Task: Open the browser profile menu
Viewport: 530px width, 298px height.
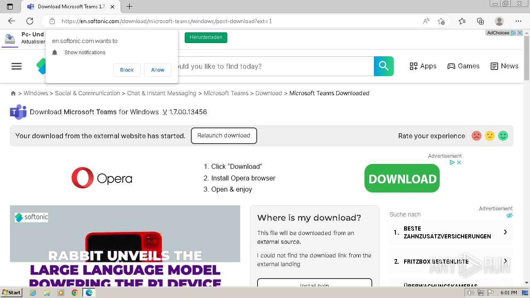Action: point(499,21)
